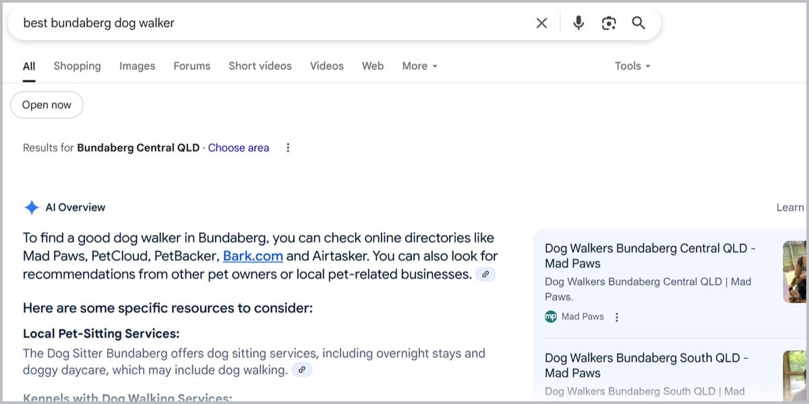Viewport: 809px width, 404px height.
Task: Open thumbnail image for Bundaberg Central Mad Paws card
Action: tap(795, 272)
